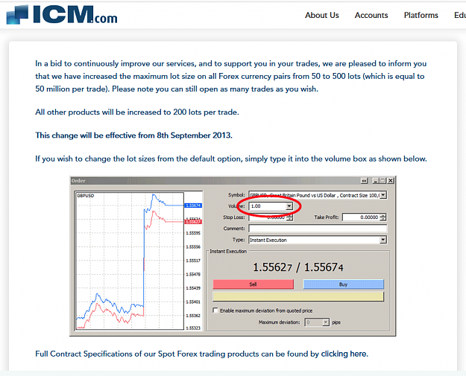Open the Platforms menu
Image resolution: width=466 pixels, height=376 pixels.
(x=421, y=15)
